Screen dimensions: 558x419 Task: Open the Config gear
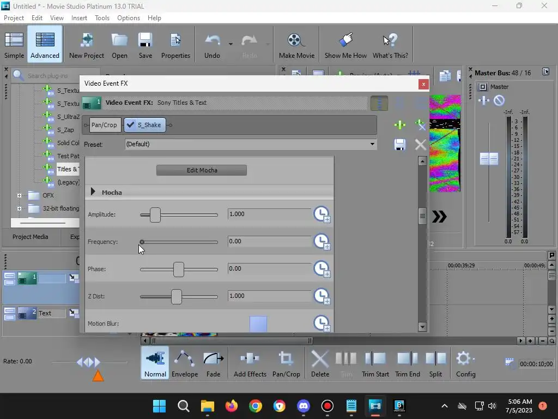465,363
